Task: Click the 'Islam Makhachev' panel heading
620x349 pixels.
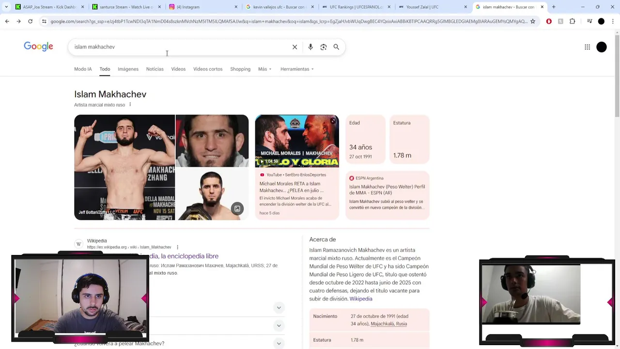Action: tap(110, 94)
